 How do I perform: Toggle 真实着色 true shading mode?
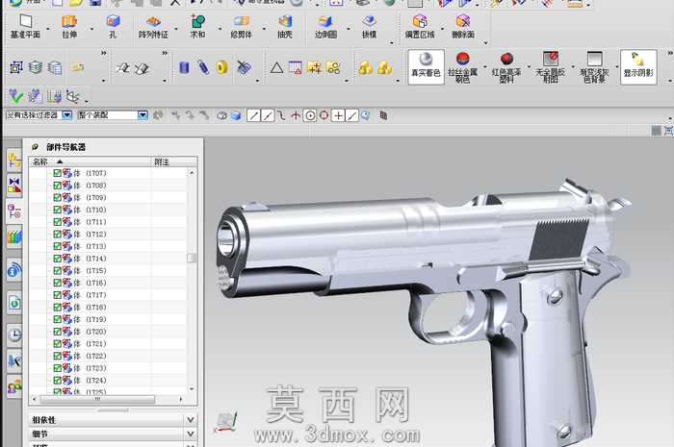(426, 67)
